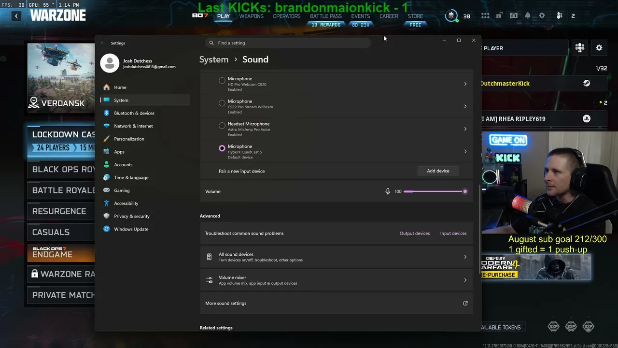Open Warzone notifications bell icon

point(528,16)
